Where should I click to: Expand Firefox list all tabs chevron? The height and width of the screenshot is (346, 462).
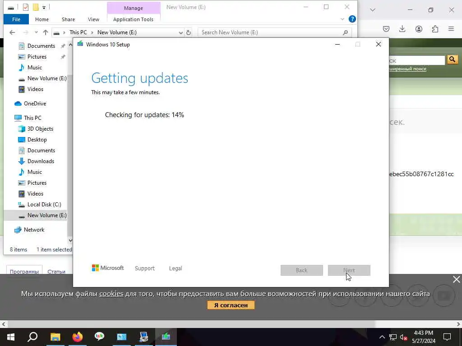(x=373, y=10)
